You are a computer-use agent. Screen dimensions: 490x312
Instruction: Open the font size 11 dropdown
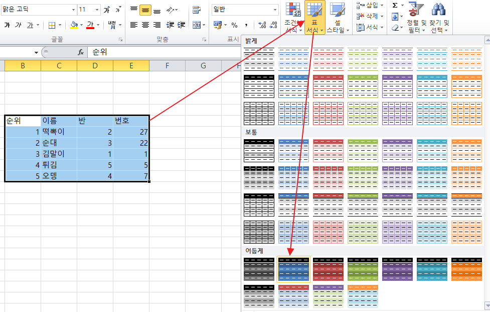point(97,10)
